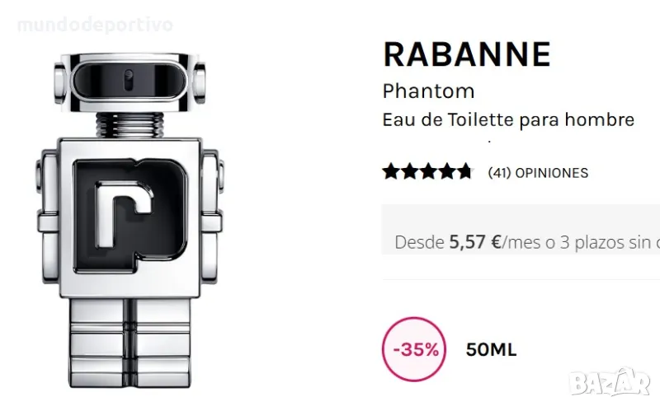Click the five-star rating icons
Screen dimensions: 660x406
click(427, 172)
